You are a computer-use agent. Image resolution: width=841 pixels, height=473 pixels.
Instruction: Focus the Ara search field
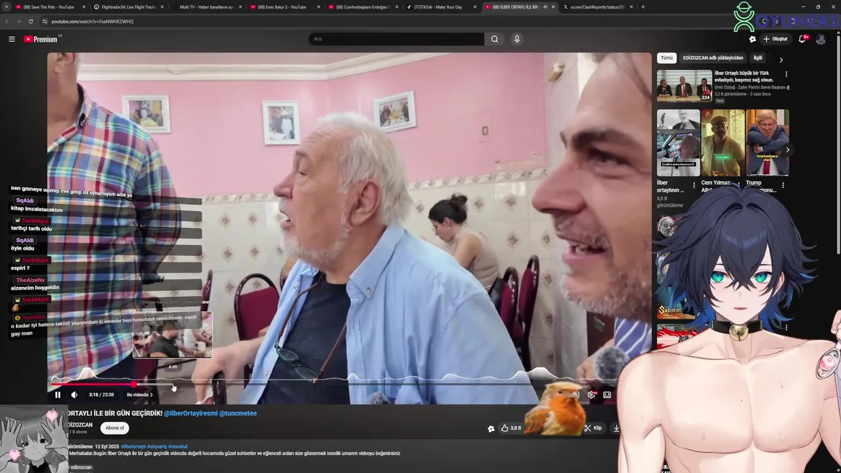[396, 39]
